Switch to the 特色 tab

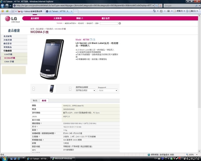35,101
